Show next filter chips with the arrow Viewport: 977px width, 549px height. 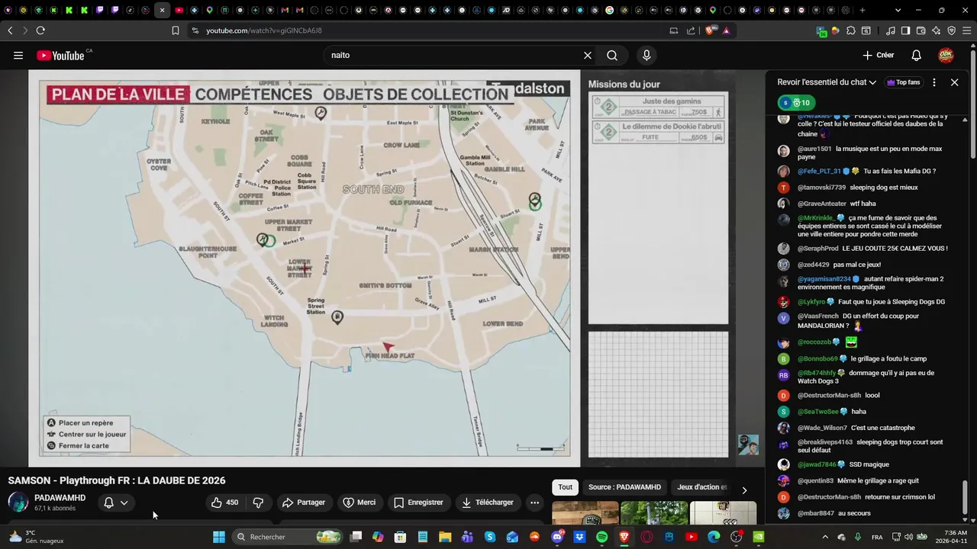(x=744, y=490)
